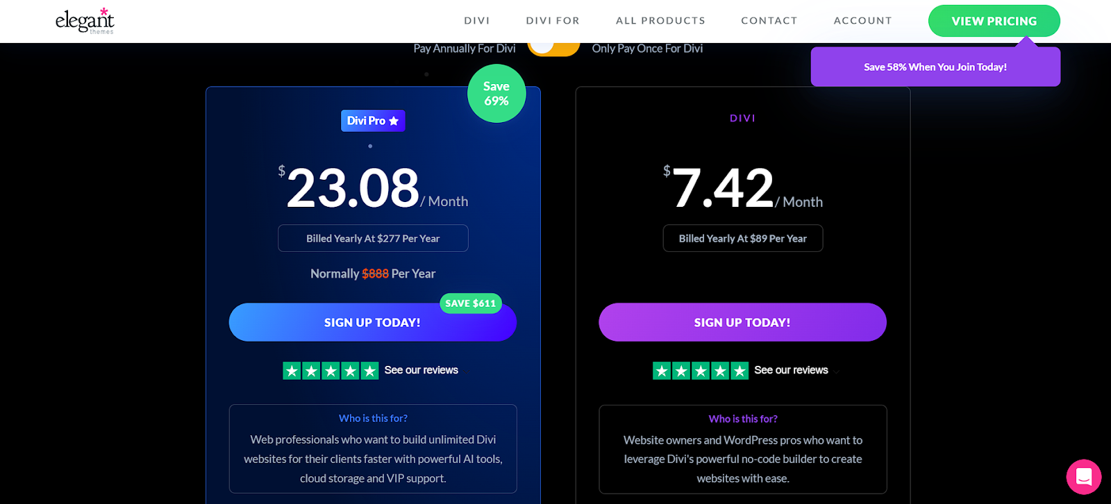Expand the All Products menu

(x=660, y=21)
